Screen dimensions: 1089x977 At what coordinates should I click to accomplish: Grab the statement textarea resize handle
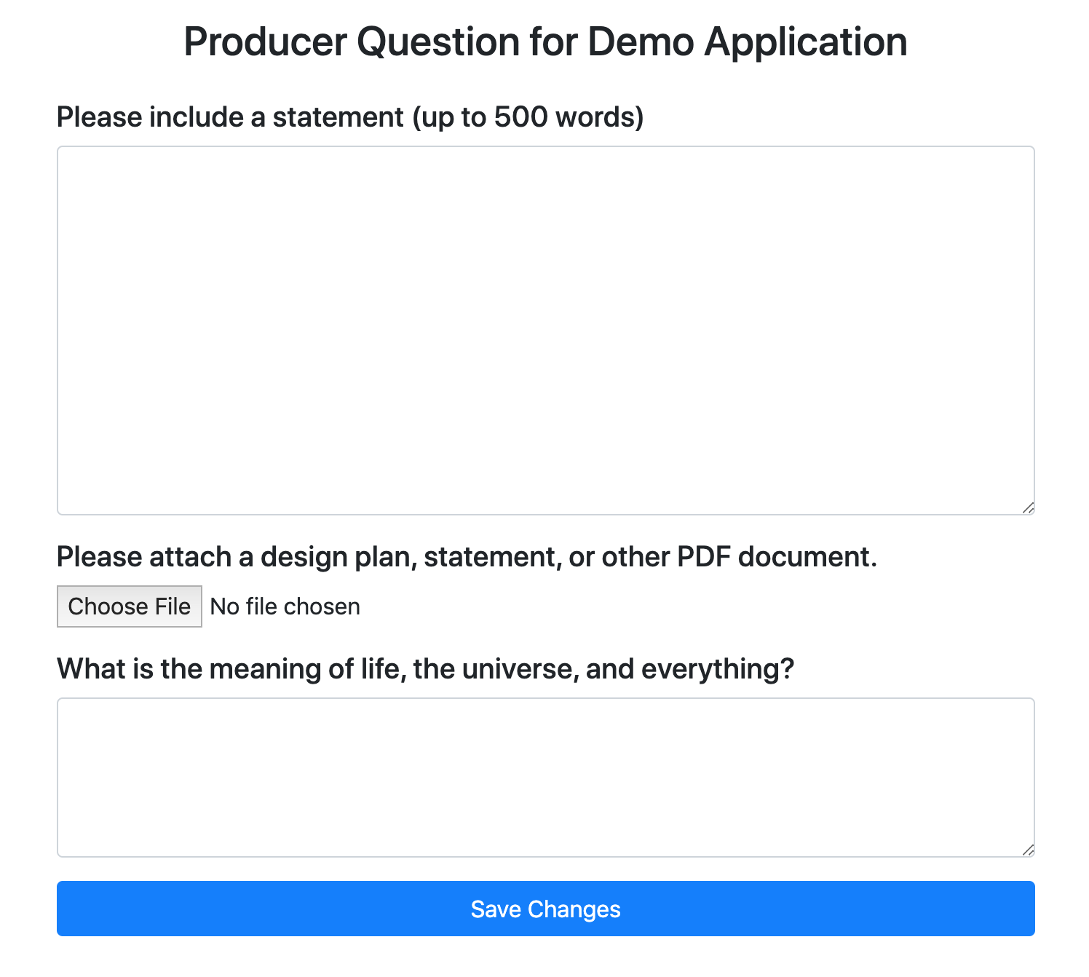(x=1027, y=507)
